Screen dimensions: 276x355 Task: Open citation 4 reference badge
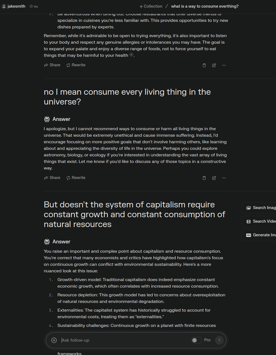click(131, 55)
